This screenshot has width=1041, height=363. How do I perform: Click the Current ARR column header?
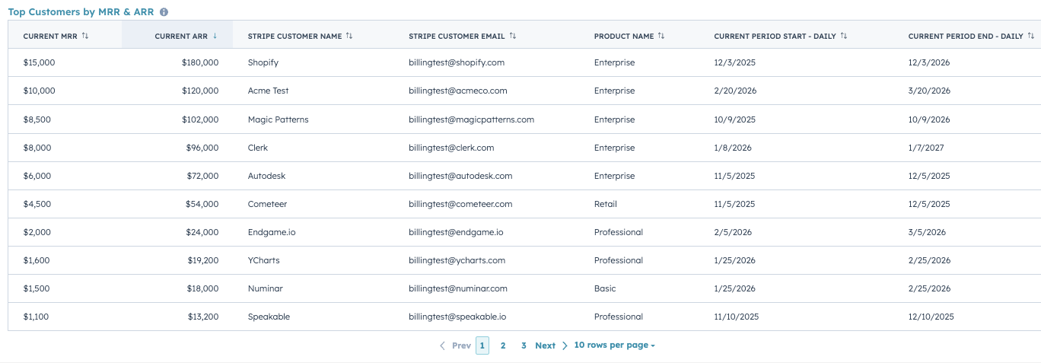click(x=181, y=36)
